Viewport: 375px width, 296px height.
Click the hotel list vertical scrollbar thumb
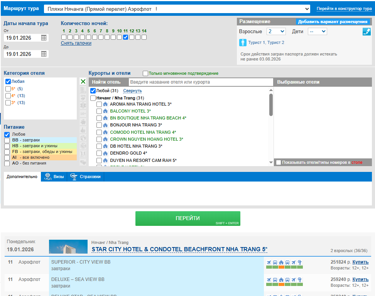[x=271, y=104]
